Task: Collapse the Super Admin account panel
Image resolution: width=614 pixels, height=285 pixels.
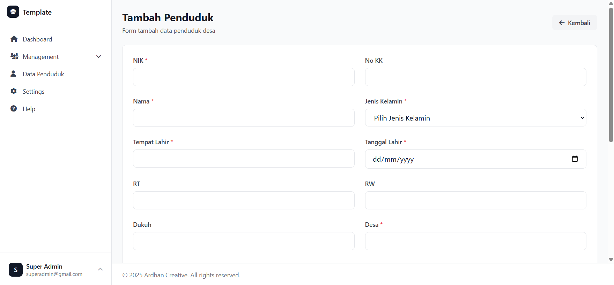Action: click(x=101, y=269)
